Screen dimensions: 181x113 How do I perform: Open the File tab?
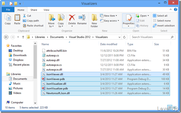tap(8, 10)
